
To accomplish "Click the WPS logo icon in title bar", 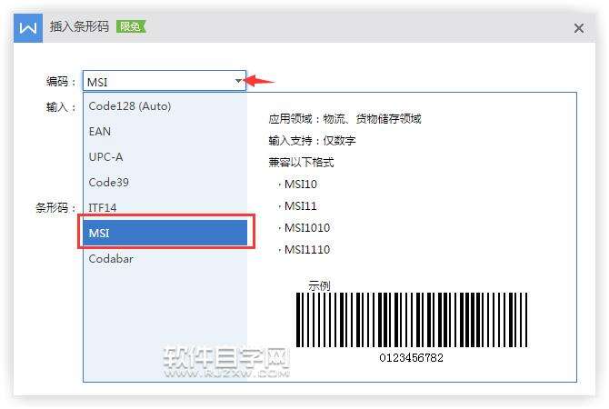I will [x=28, y=28].
